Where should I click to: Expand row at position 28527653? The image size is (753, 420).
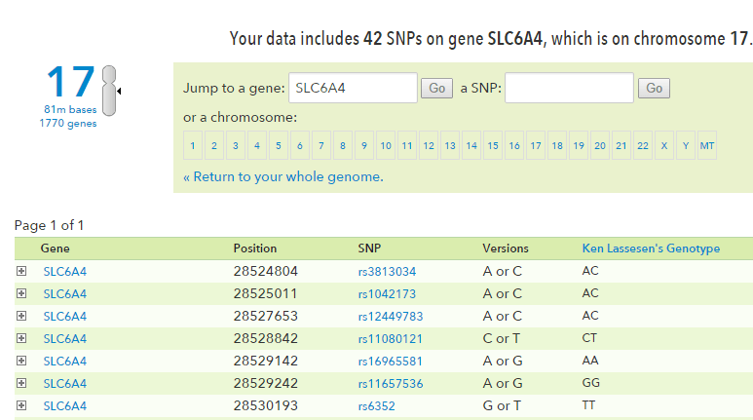tap(21, 316)
